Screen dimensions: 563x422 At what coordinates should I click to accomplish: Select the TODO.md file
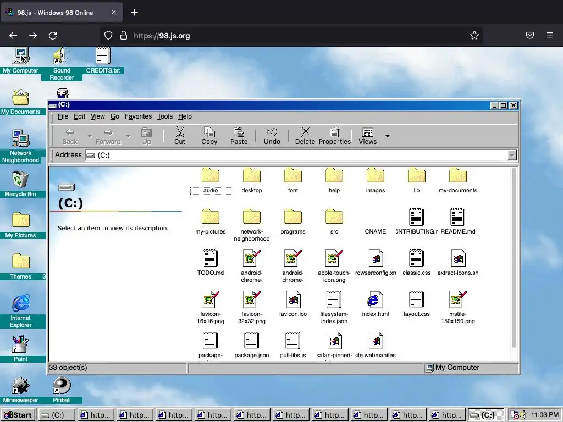[x=211, y=263]
